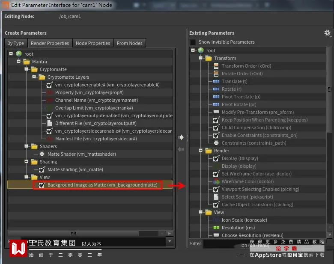Select Channel Name (vm_cryptolayername#) row
This screenshot has width=334, height=264.
[x=96, y=100]
